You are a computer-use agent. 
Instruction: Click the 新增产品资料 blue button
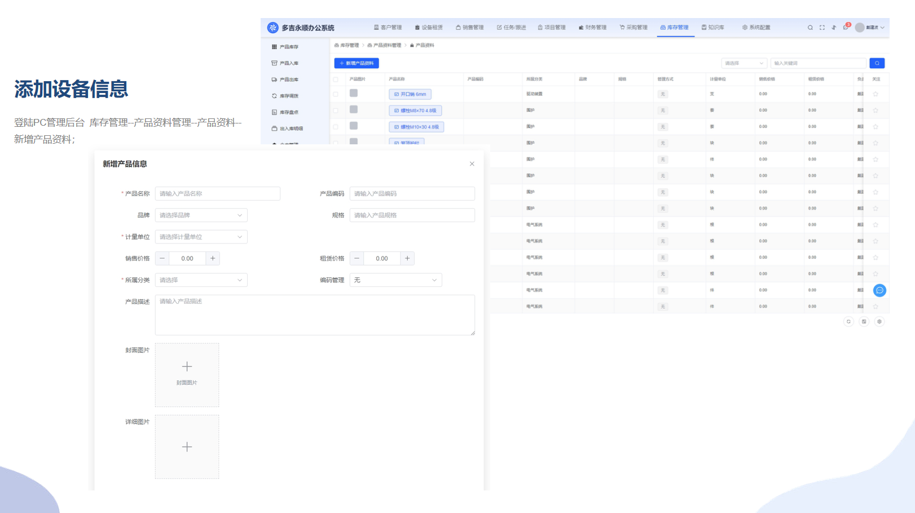[x=356, y=63]
